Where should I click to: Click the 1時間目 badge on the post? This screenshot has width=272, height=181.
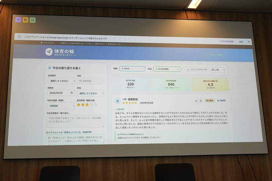point(222,101)
